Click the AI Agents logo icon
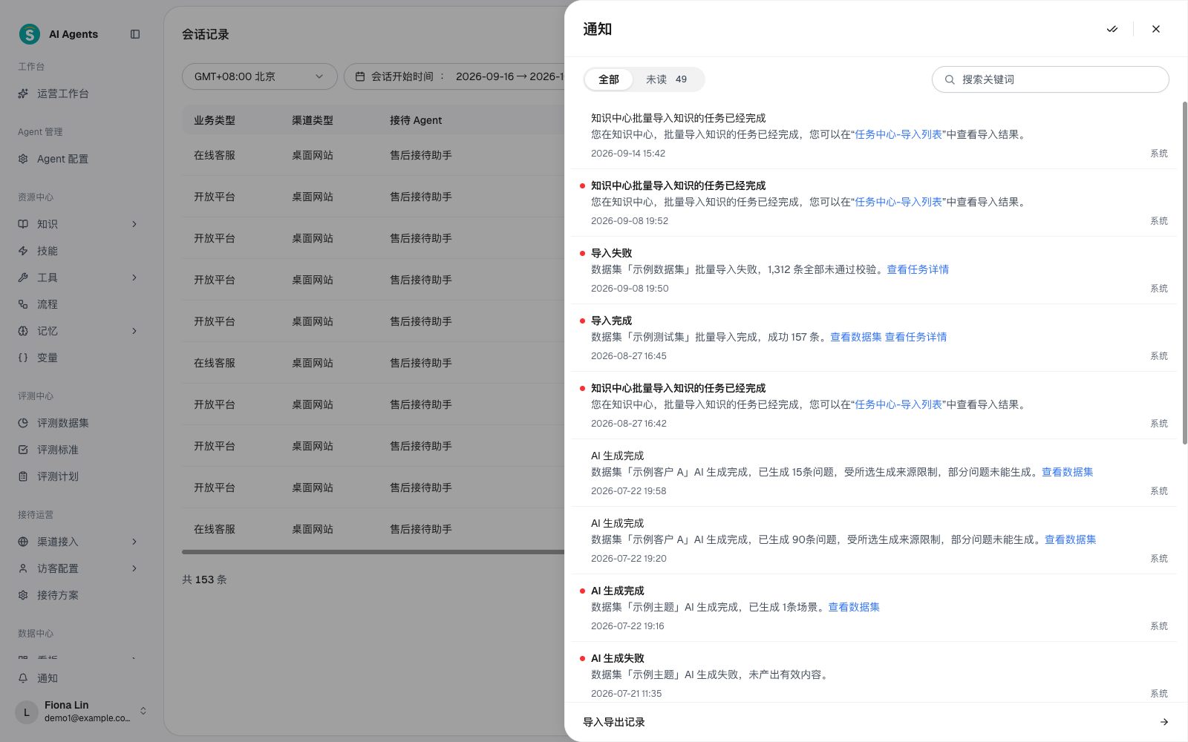 click(30, 34)
